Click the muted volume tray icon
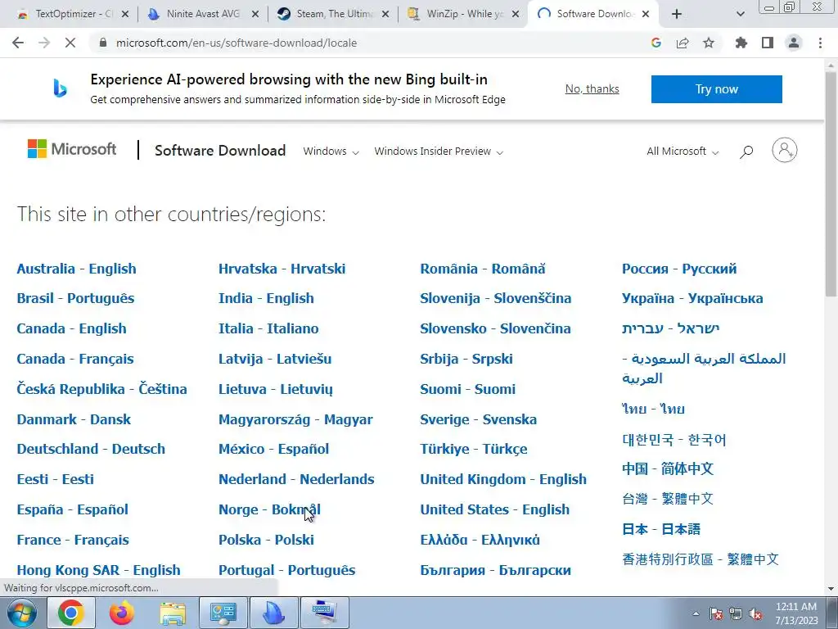Viewport: 838px width, 629px height. (755, 613)
